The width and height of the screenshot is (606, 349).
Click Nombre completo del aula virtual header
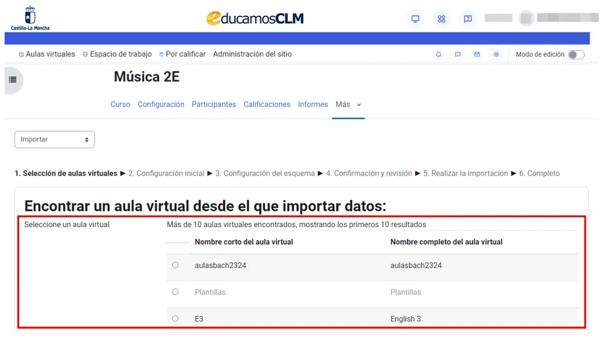point(446,242)
